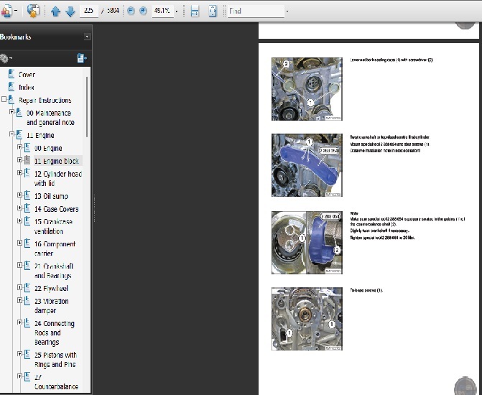Open 00 Maintenance and general note bookmark
The image size is (482, 395).
pyautogui.click(x=50, y=118)
